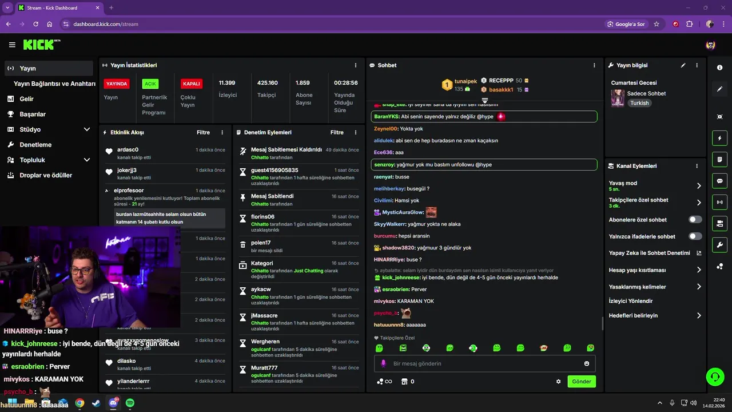732x412 pixels.
Task: Click the KICK logo
Action: click(42, 45)
